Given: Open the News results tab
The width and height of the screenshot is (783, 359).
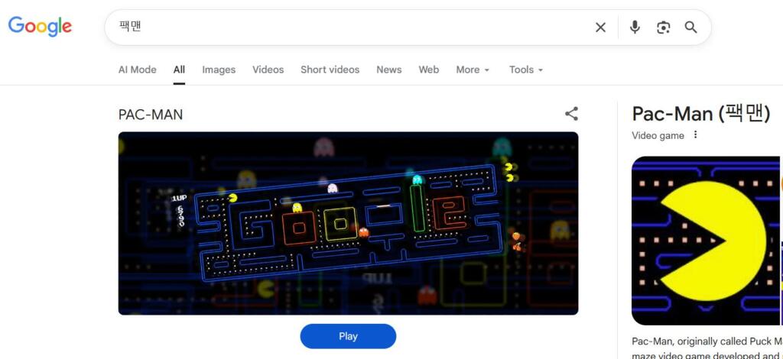Looking at the screenshot, I should click(x=388, y=70).
